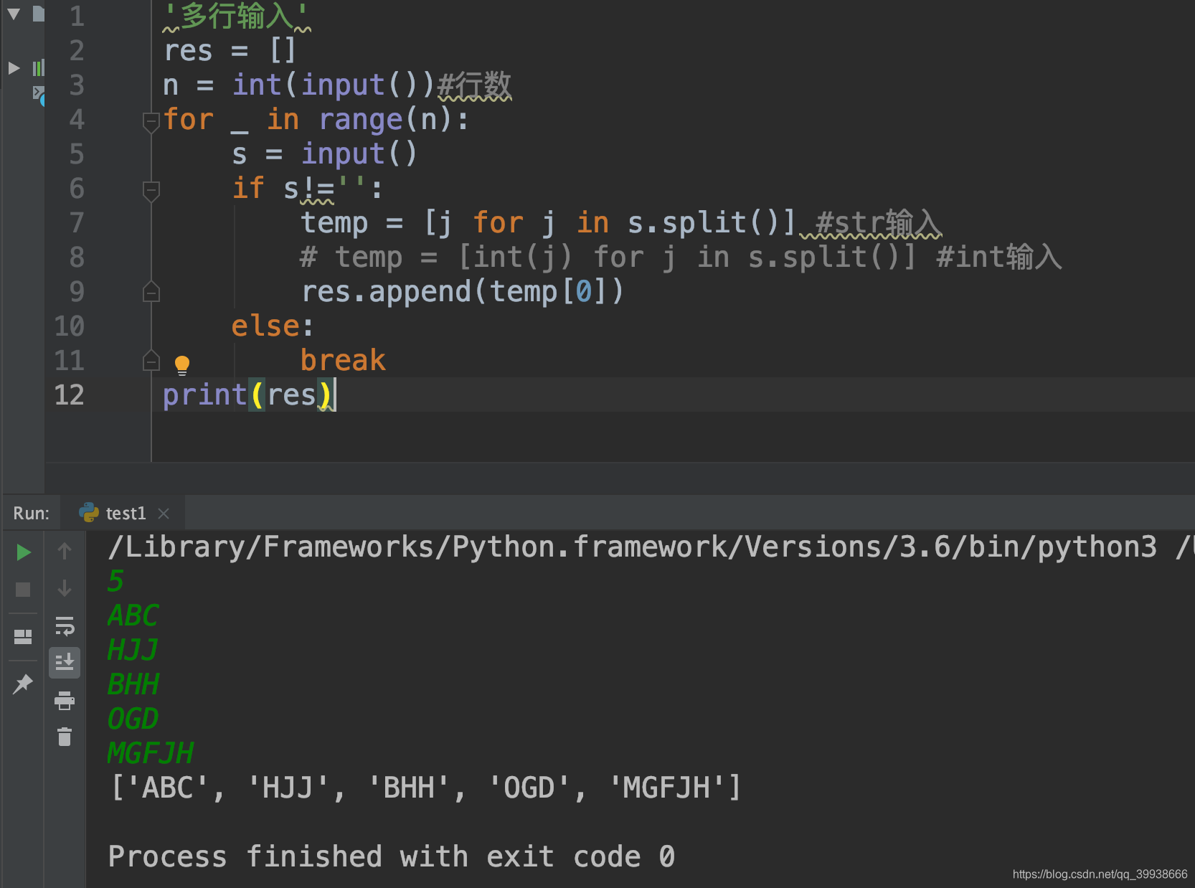Image resolution: width=1195 pixels, height=888 pixels.
Task: Click the Stop process square icon
Action: tap(23, 590)
